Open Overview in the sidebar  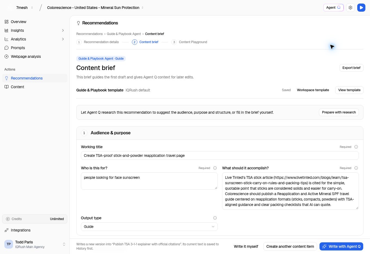pos(35,22)
